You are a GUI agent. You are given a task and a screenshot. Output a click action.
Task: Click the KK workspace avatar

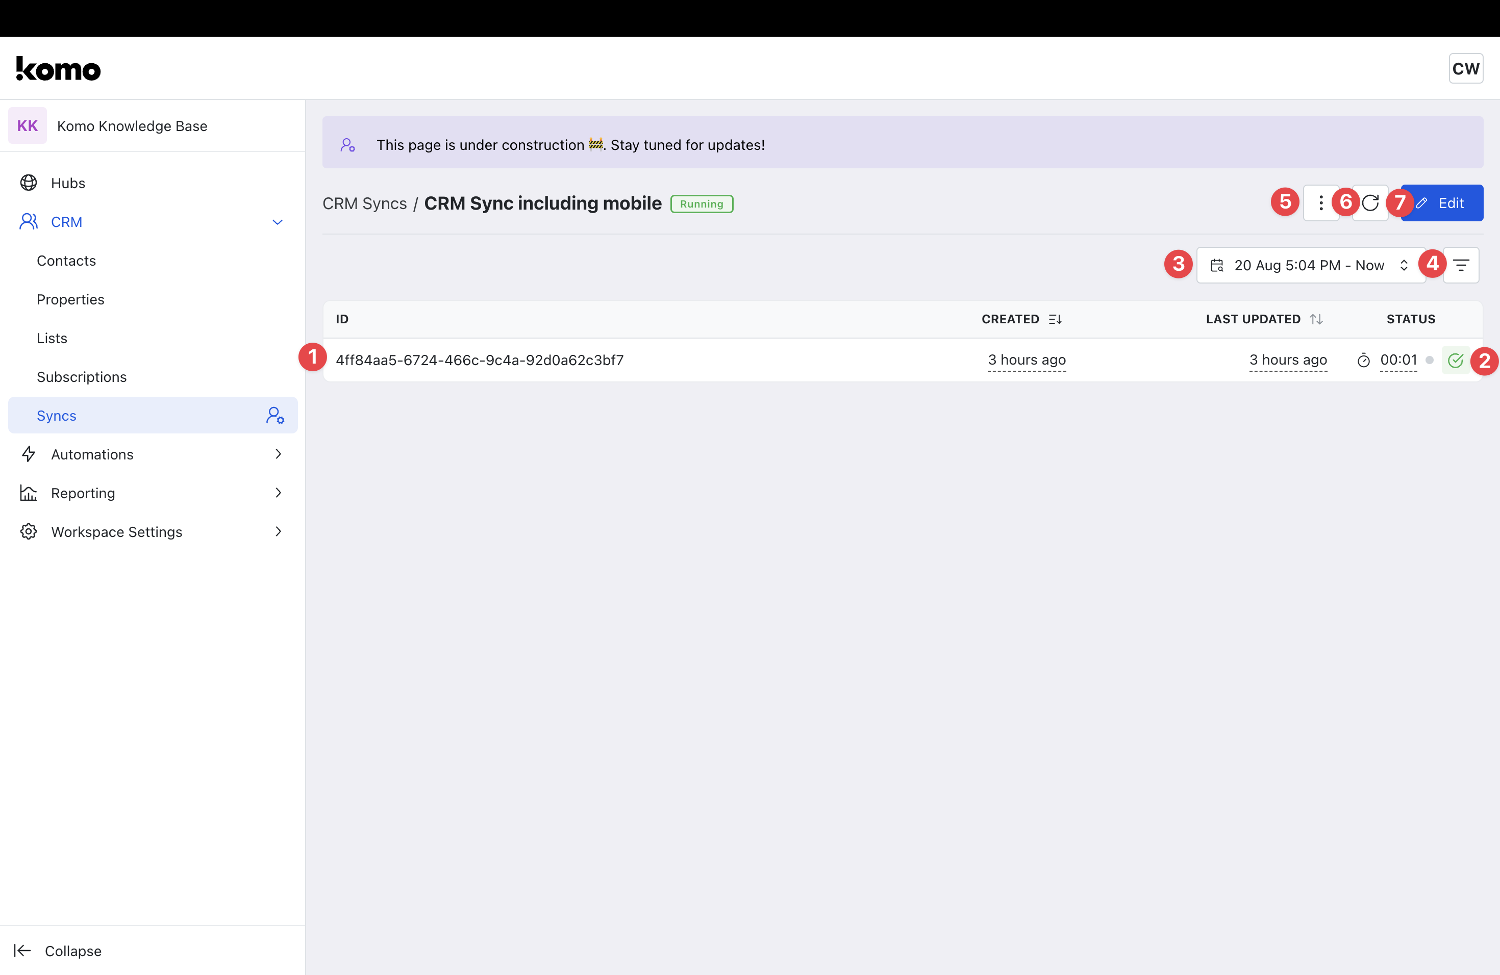tap(27, 125)
